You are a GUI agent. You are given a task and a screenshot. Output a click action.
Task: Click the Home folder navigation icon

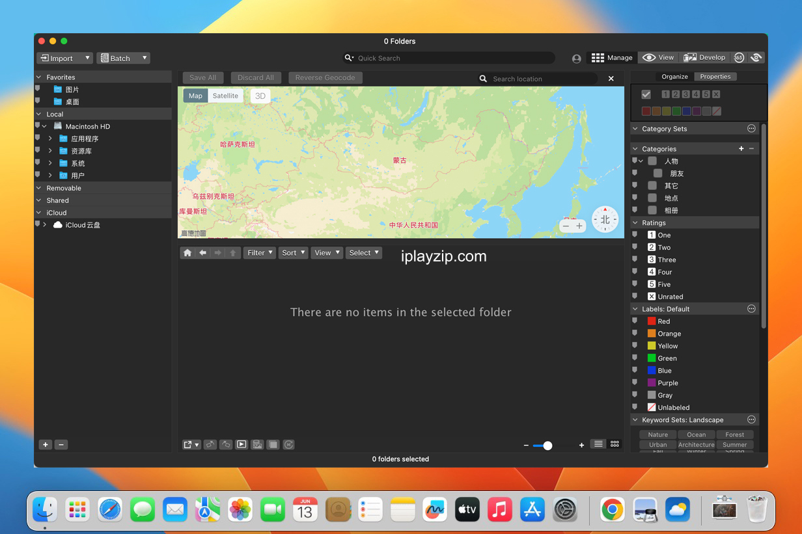(x=187, y=253)
